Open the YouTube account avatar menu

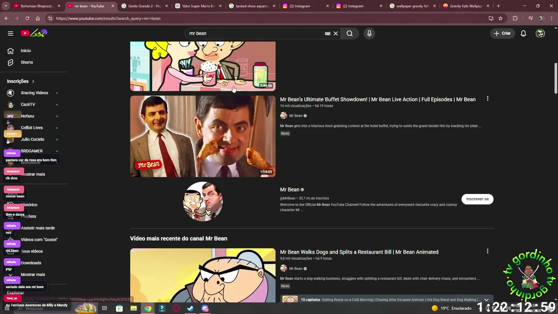tap(540, 33)
